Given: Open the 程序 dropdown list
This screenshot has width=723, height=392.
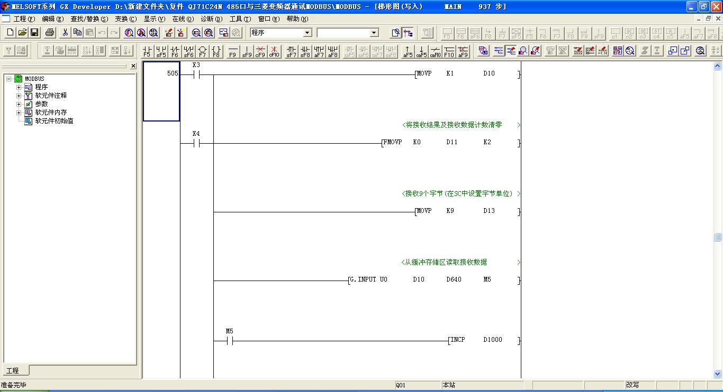Looking at the screenshot, I should coord(307,33).
